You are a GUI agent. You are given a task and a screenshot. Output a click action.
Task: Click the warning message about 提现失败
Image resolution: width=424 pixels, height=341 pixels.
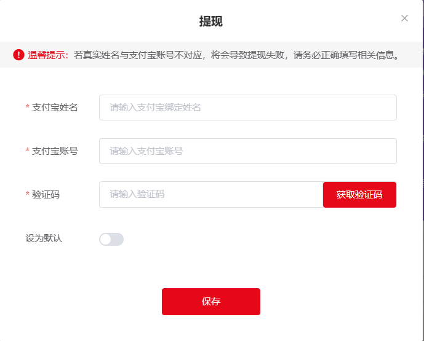coord(236,55)
